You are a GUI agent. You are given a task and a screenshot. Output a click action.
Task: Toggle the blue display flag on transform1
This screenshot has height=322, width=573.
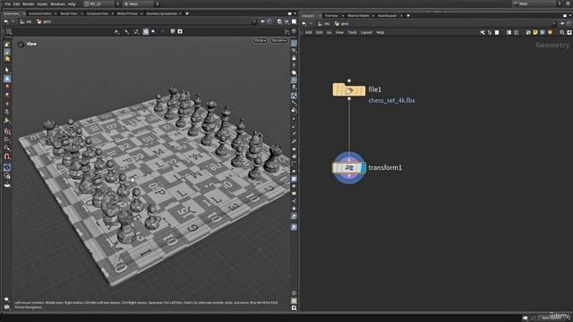[x=363, y=168]
